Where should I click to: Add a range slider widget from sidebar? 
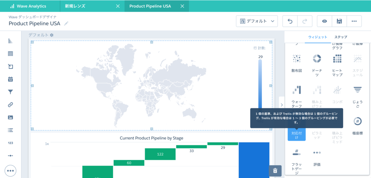coord(11,156)
